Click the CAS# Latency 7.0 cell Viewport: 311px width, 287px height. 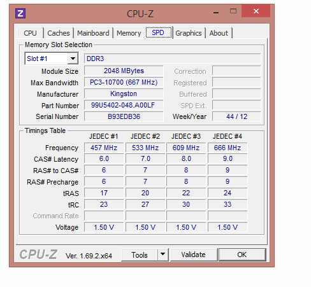click(145, 158)
